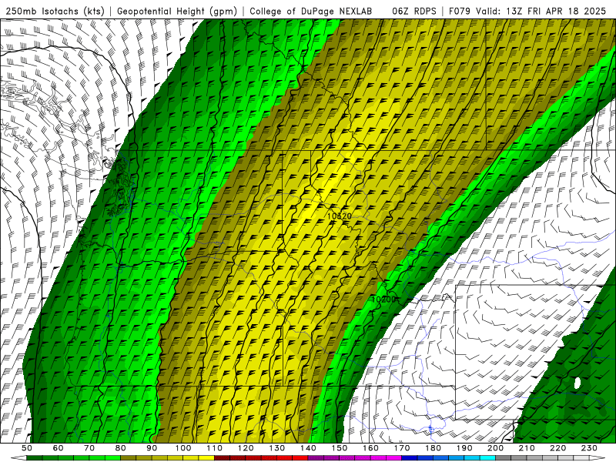The width and height of the screenshot is (616, 462).
Task: Select the dark olive swatch right of bright green
Action: click(128, 458)
